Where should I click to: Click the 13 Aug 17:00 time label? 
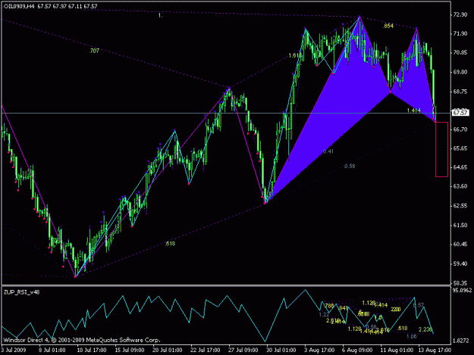[x=435, y=350]
